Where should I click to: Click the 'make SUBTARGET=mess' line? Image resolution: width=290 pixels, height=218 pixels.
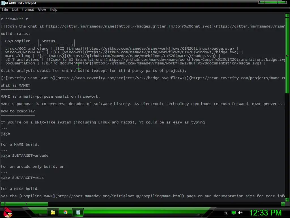[22, 178]
